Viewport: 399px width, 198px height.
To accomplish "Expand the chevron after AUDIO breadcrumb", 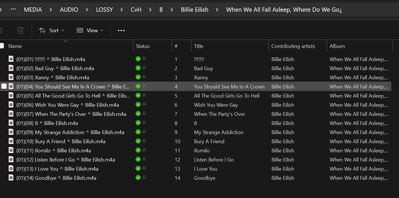I will click(87, 10).
